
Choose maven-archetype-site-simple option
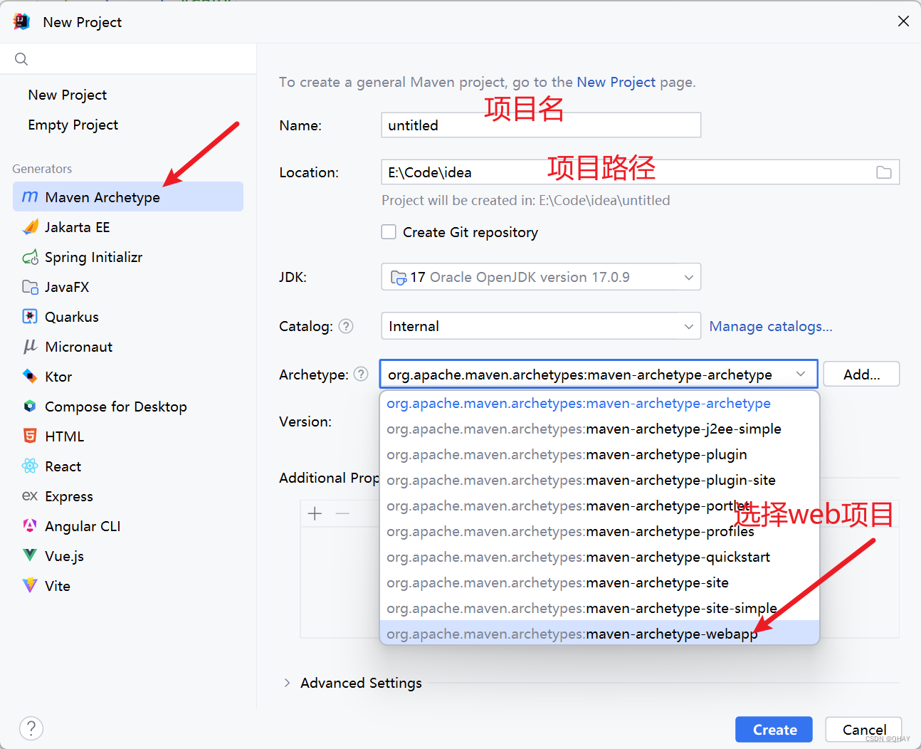pyautogui.click(x=599, y=608)
